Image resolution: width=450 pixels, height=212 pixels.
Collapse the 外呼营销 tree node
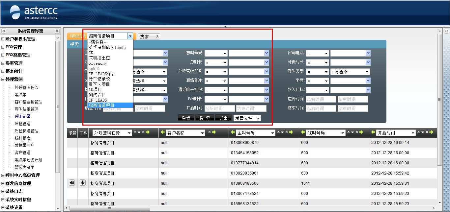(3, 79)
